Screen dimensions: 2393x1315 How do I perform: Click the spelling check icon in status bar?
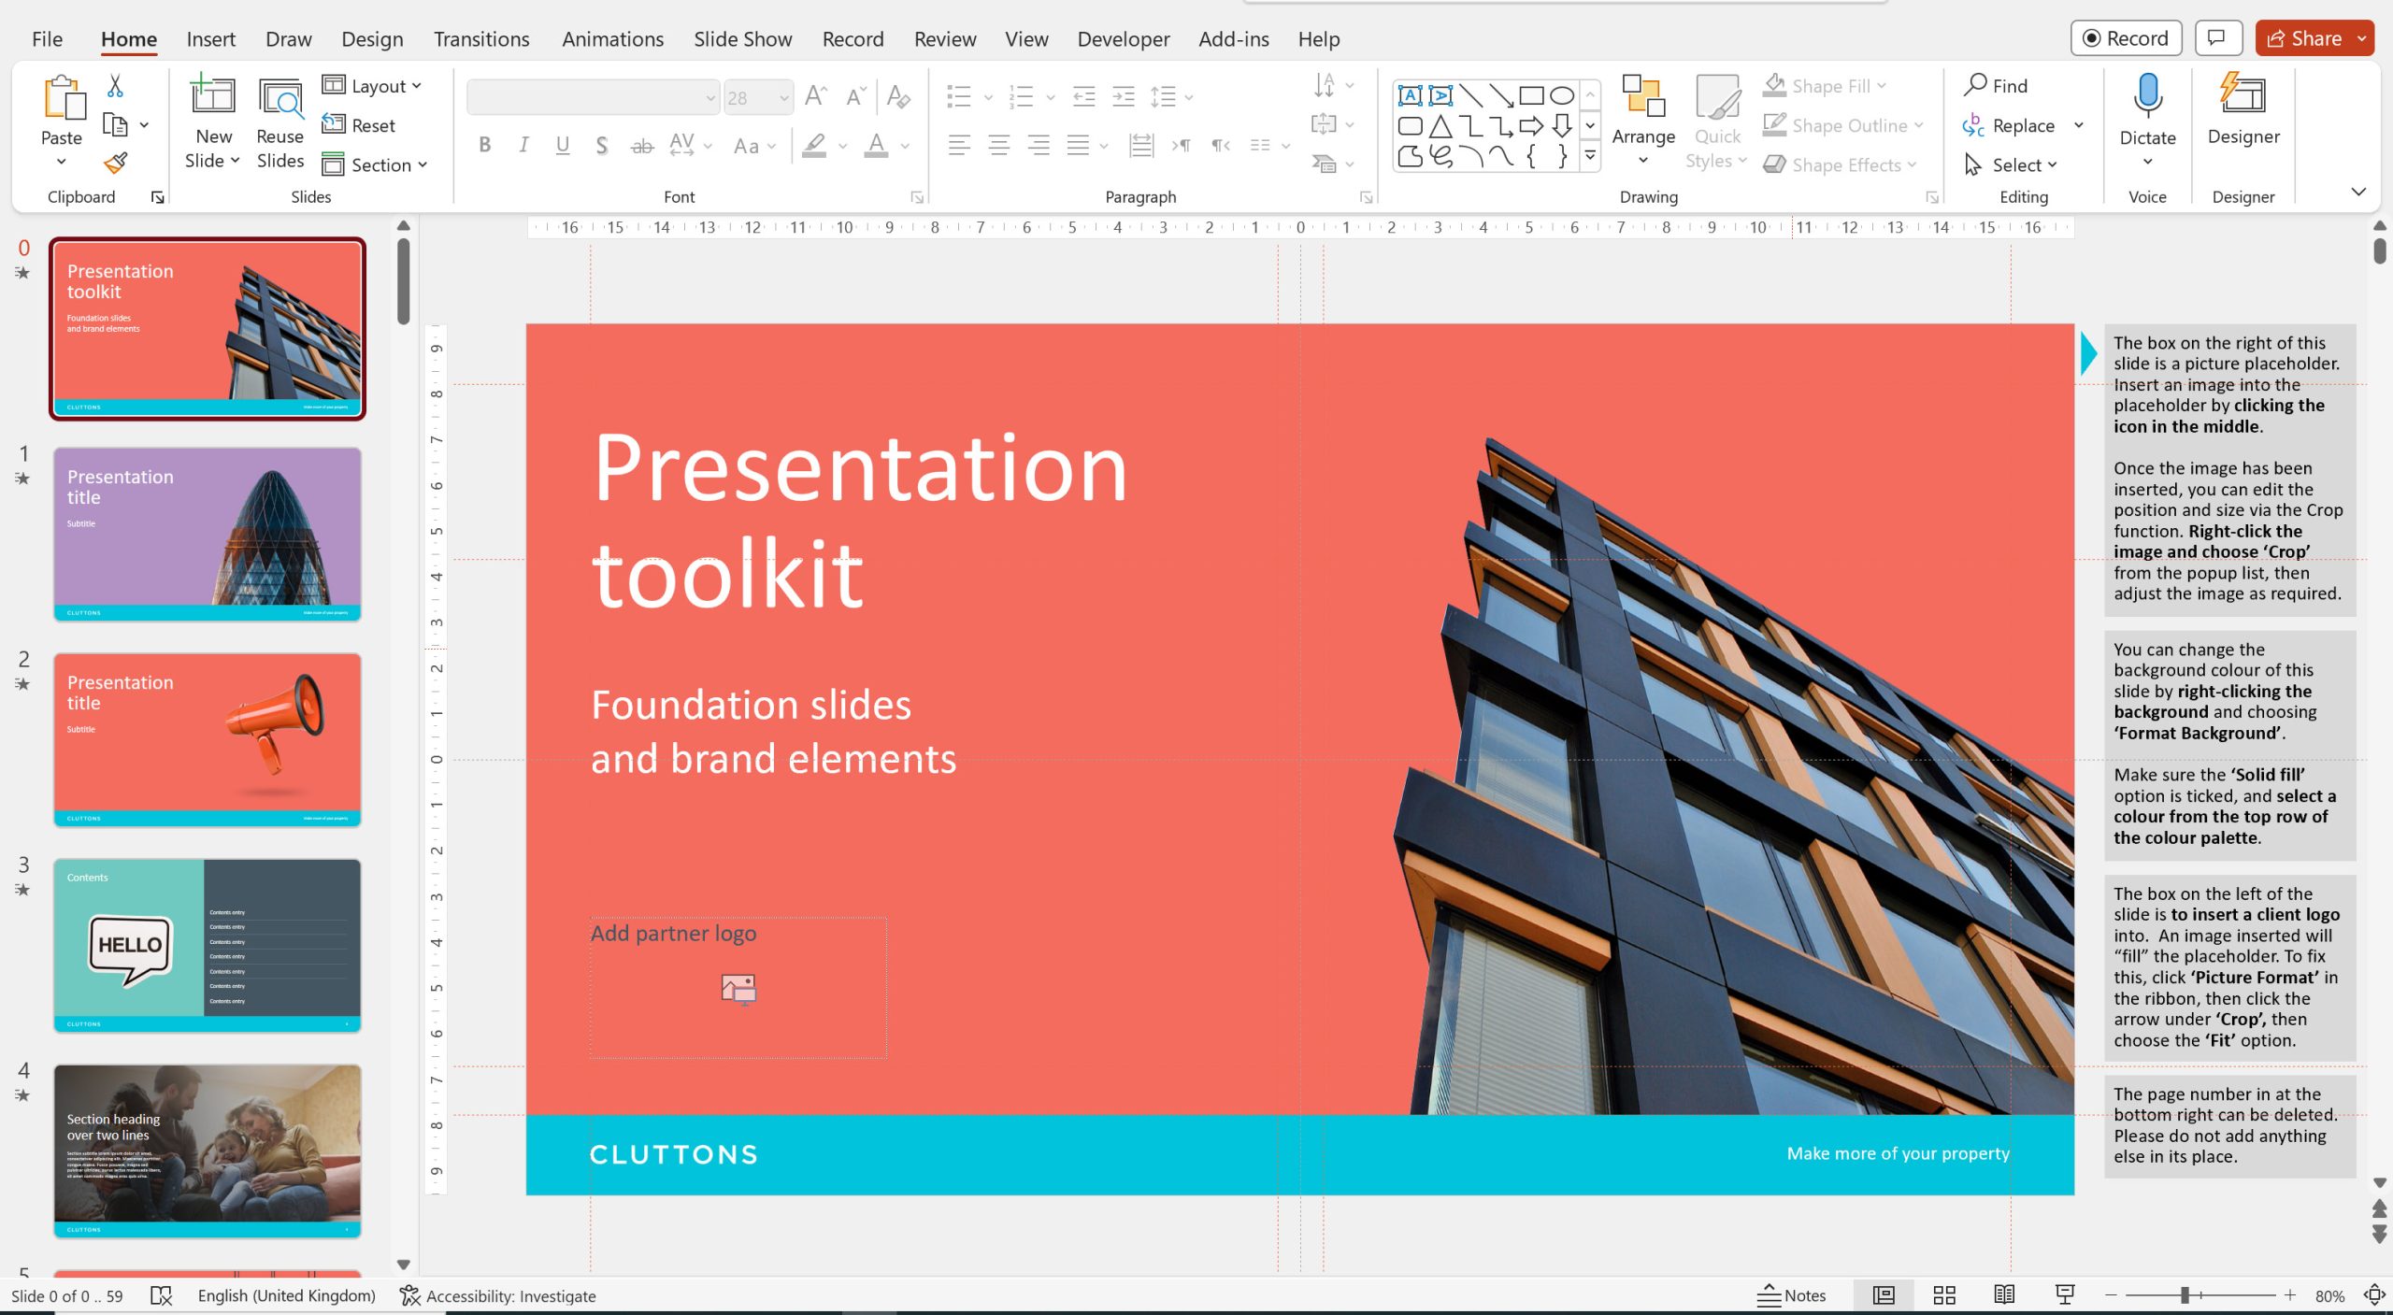(x=162, y=1295)
